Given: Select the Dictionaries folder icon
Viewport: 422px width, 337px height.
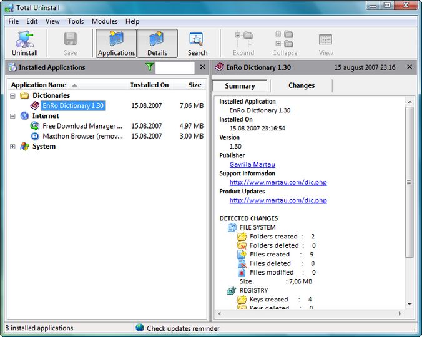Looking at the screenshot, I should [x=24, y=95].
